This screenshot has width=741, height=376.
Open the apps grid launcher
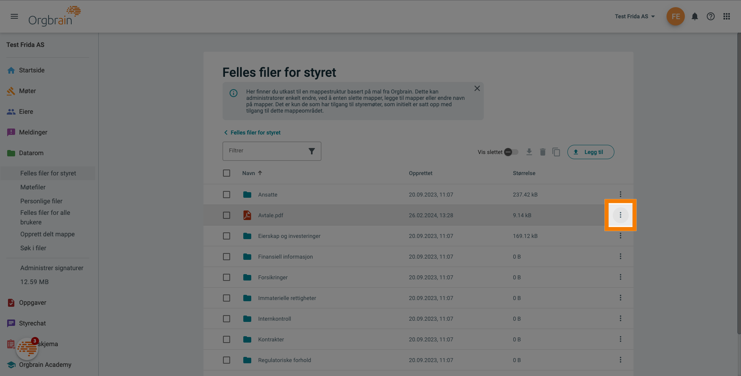coord(727,16)
